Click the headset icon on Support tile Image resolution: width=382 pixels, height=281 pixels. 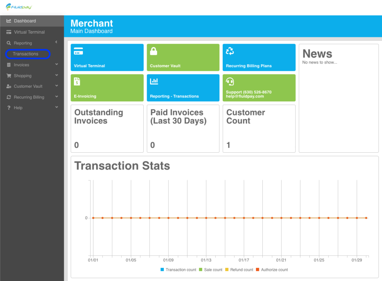(230, 81)
